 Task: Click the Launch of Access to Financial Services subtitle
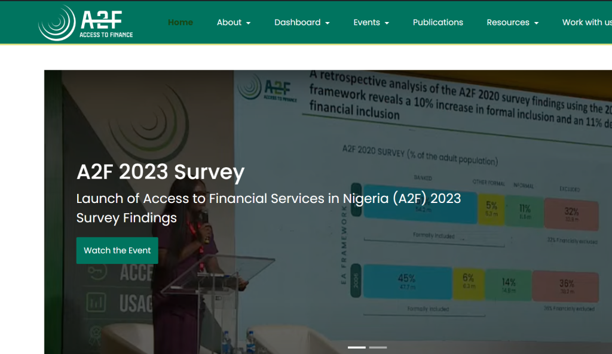click(x=268, y=208)
